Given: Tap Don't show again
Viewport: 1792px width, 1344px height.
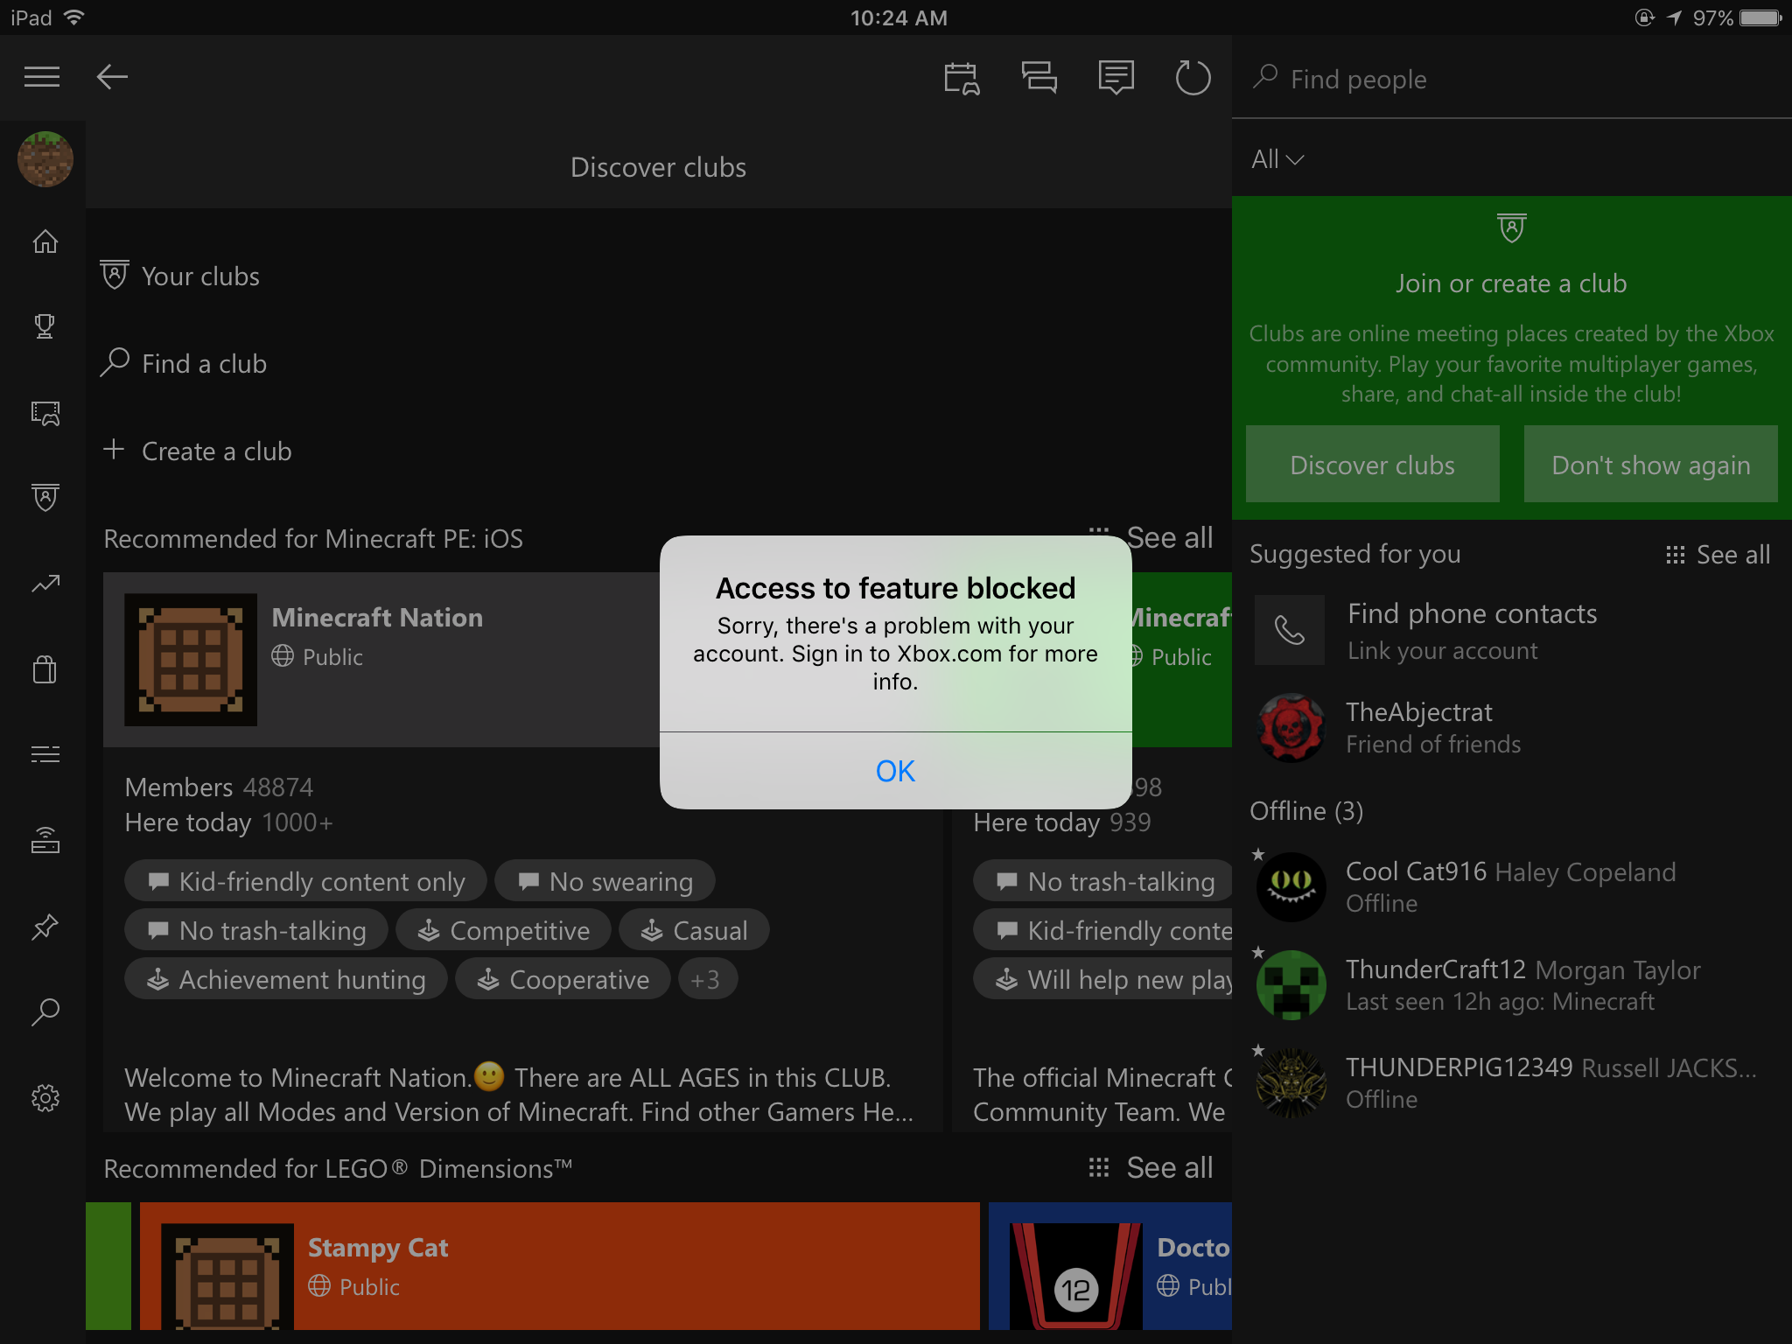Looking at the screenshot, I should pos(1650,465).
